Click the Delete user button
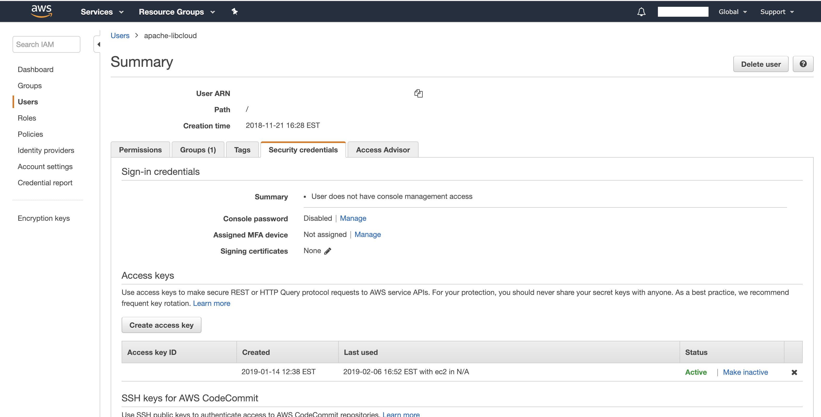 [x=761, y=64]
